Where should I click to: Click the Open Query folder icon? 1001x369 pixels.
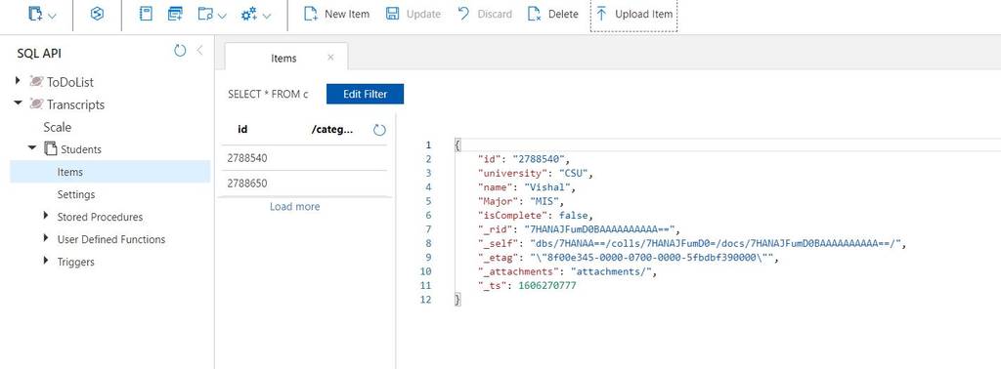(x=205, y=14)
